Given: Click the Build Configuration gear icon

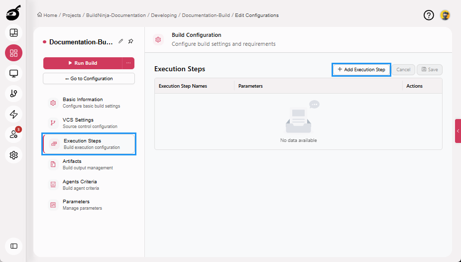Looking at the screenshot, I should pos(158,39).
